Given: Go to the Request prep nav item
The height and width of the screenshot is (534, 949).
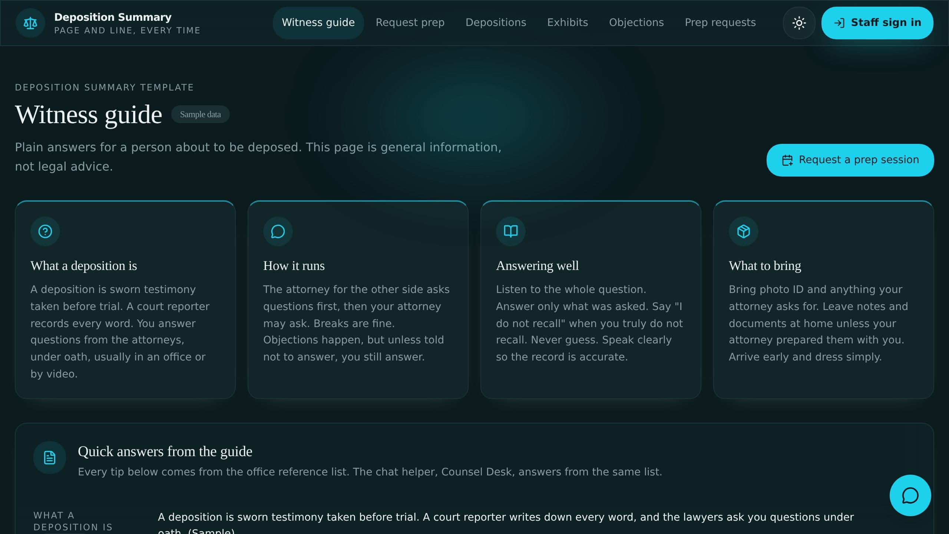Looking at the screenshot, I should (x=410, y=23).
